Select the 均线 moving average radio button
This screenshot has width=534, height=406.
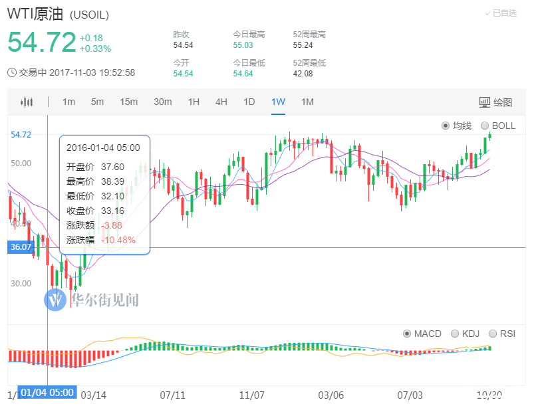click(x=445, y=126)
